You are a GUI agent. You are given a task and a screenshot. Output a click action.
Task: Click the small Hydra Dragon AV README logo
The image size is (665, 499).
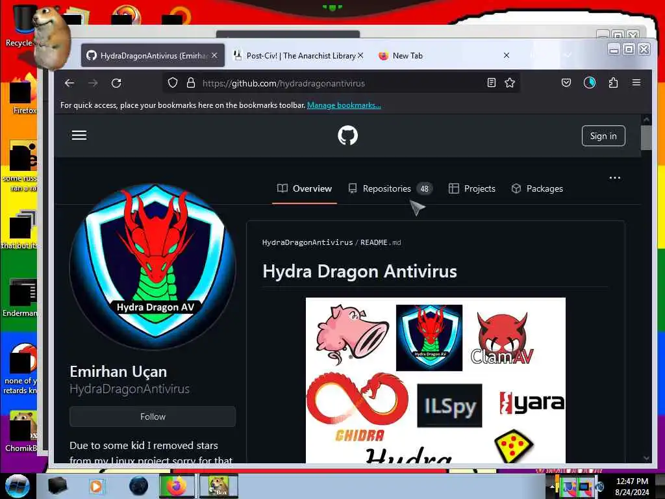tap(429, 338)
